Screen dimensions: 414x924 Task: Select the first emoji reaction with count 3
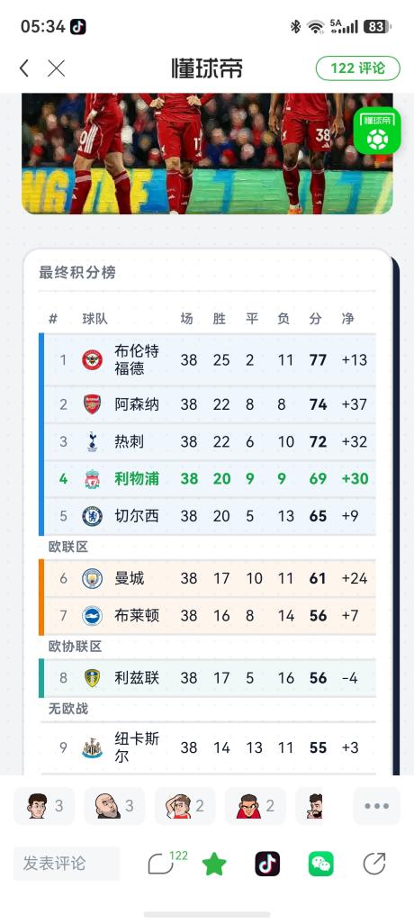44,806
